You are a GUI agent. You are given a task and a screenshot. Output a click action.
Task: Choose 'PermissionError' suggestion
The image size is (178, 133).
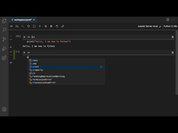tap(66, 80)
